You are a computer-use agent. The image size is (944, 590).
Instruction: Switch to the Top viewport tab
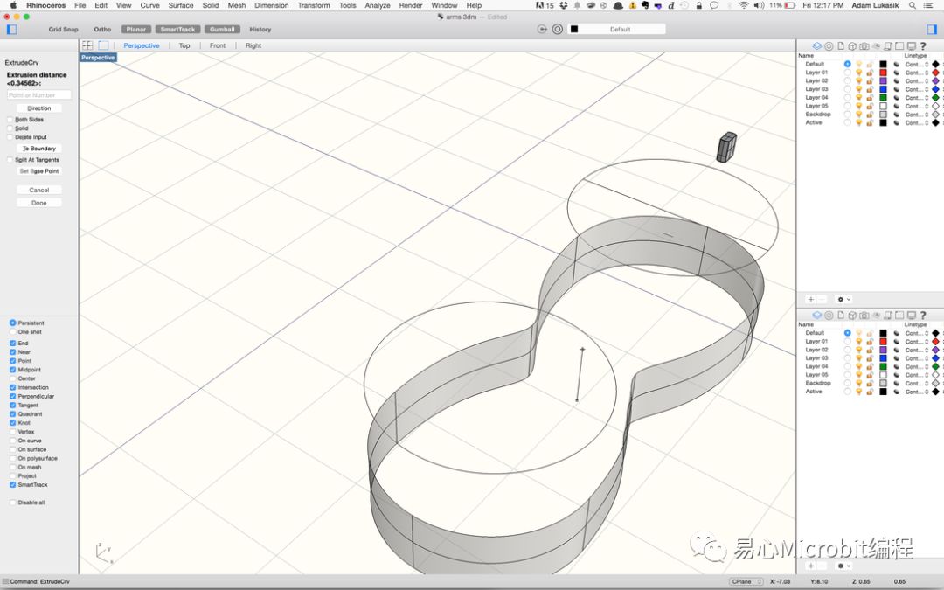[184, 45]
